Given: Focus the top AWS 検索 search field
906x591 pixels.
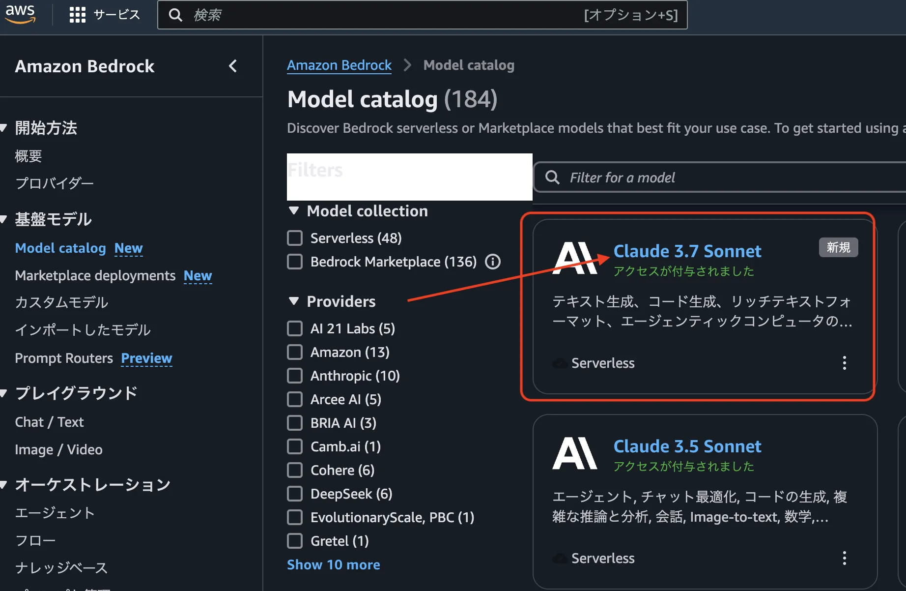Looking at the screenshot, I should pyautogui.click(x=423, y=15).
